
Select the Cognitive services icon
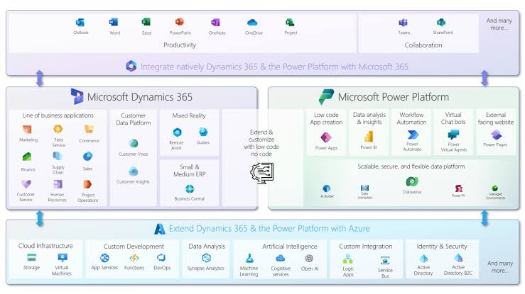[x=280, y=259]
